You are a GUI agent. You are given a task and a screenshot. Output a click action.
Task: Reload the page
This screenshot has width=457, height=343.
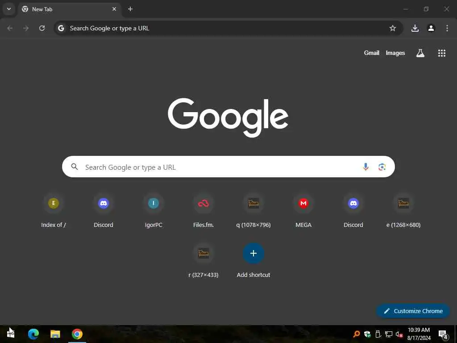click(42, 28)
